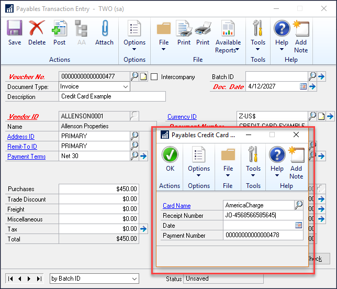Click Add Note in main window ribbon
The height and width of the screenshot is (289, 337).
click(x=301, y=37)
